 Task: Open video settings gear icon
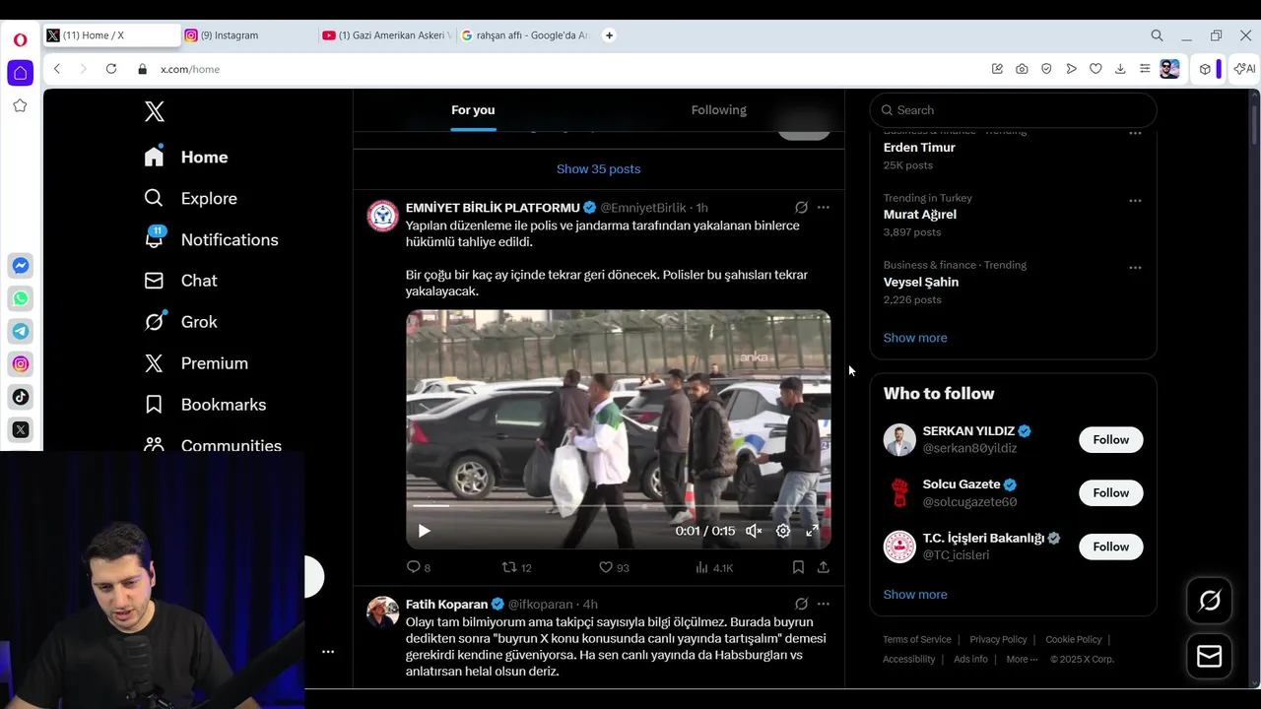coord(783,531)
